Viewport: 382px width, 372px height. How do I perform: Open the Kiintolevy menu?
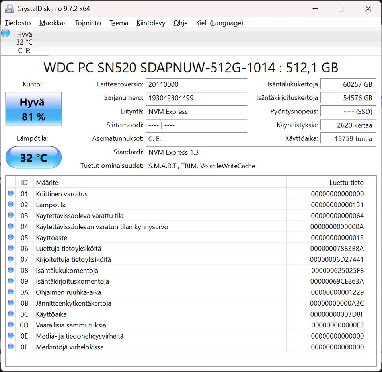click(151, 23)
